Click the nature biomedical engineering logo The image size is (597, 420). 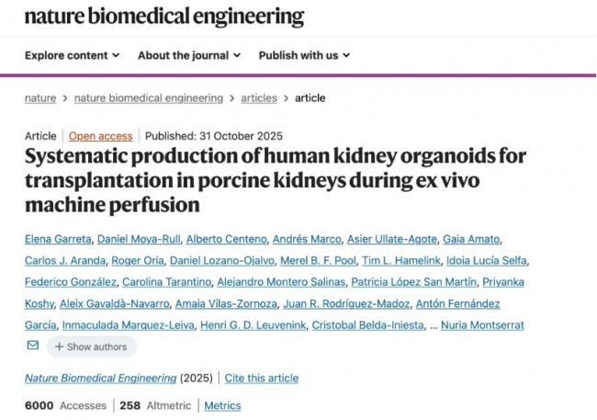[164, 16]
